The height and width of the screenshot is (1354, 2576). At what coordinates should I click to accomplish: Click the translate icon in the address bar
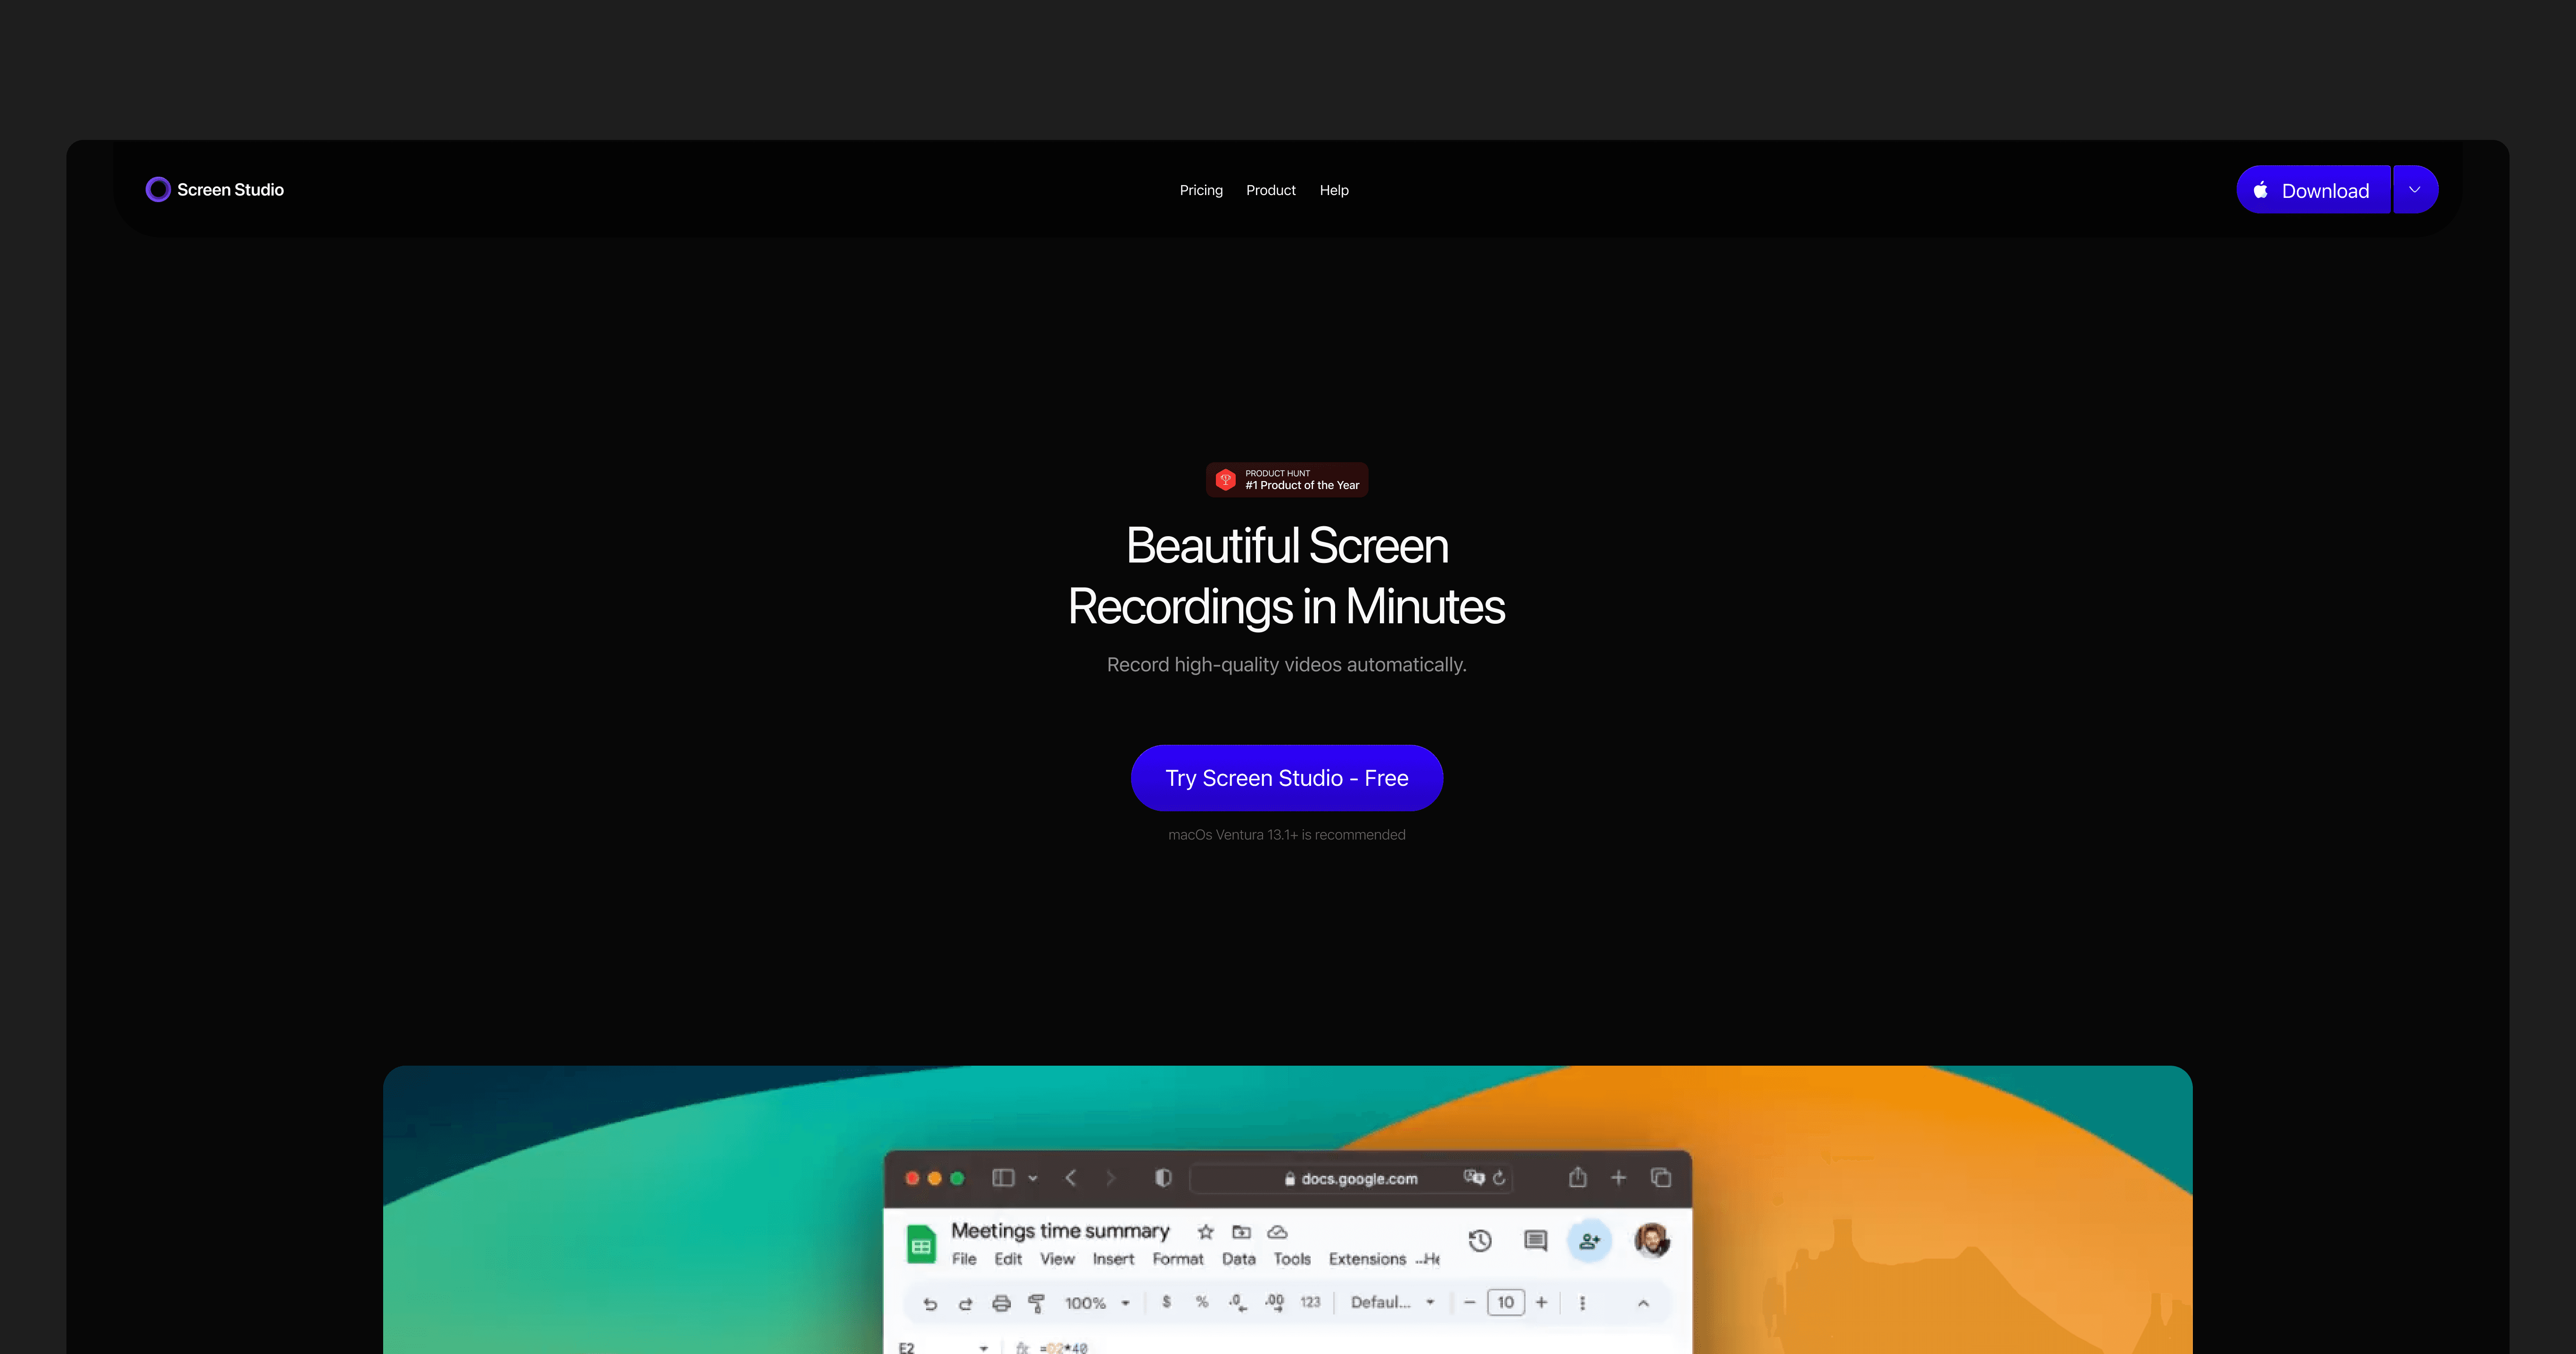[x=1474, y=1178]
